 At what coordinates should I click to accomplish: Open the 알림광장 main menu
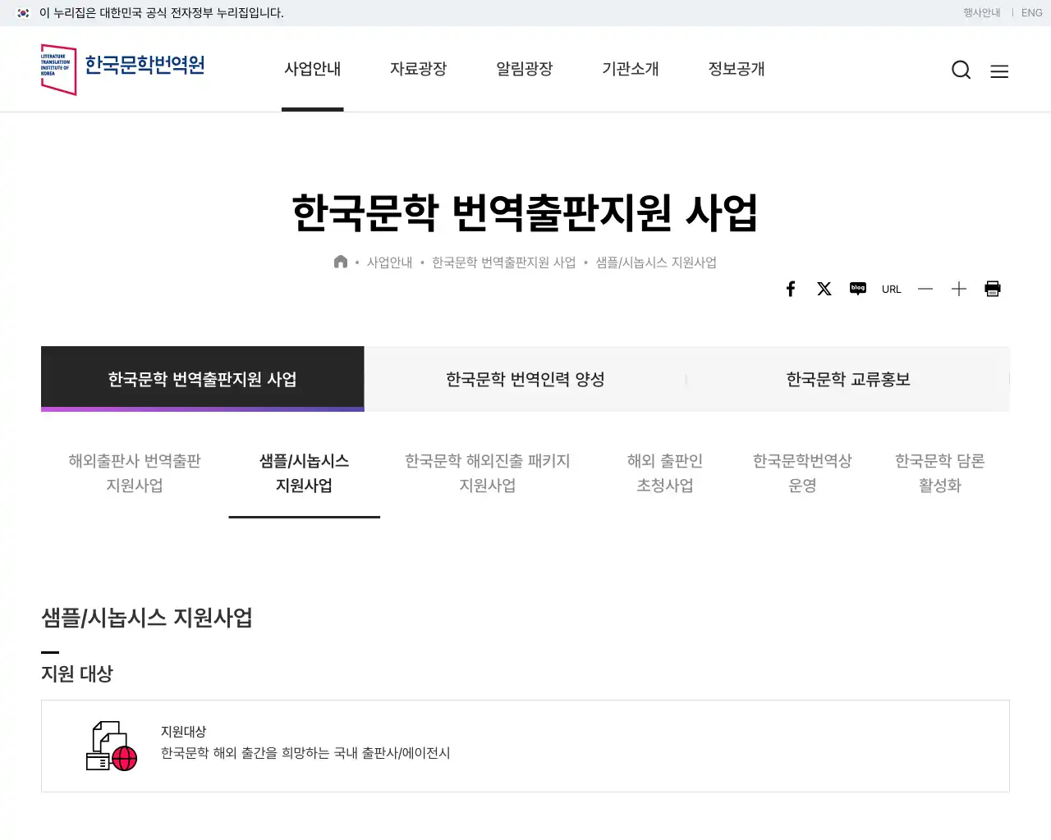[x=525, y=69]
